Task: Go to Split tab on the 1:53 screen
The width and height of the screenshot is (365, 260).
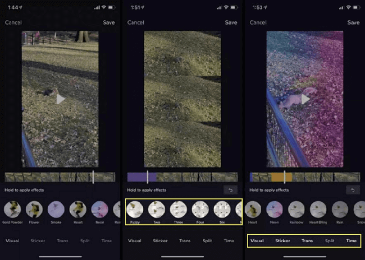Action: point(330,241)
